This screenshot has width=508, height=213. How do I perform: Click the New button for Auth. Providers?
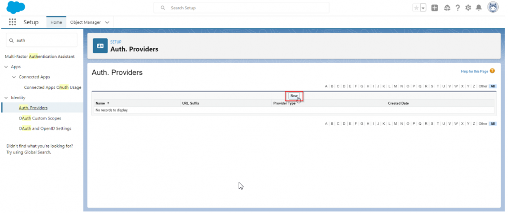(x=294, y=96)
